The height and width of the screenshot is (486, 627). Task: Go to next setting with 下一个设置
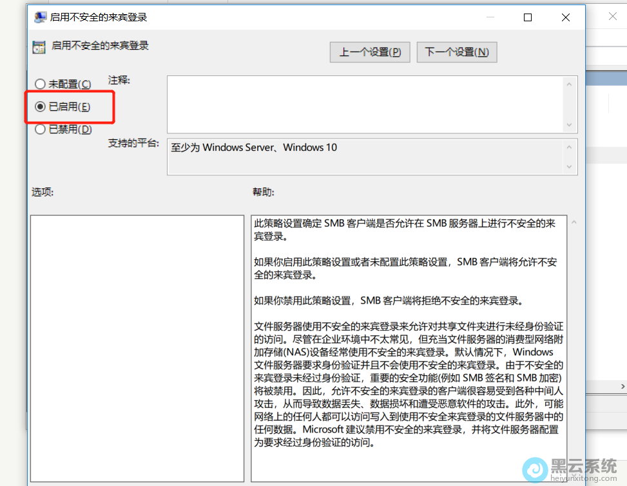pyautogui.click(x=457, y=52)
